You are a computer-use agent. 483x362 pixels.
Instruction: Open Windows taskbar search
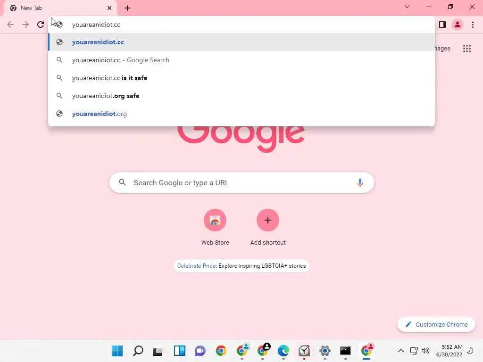pyautogui.click(x=138, y=351)
